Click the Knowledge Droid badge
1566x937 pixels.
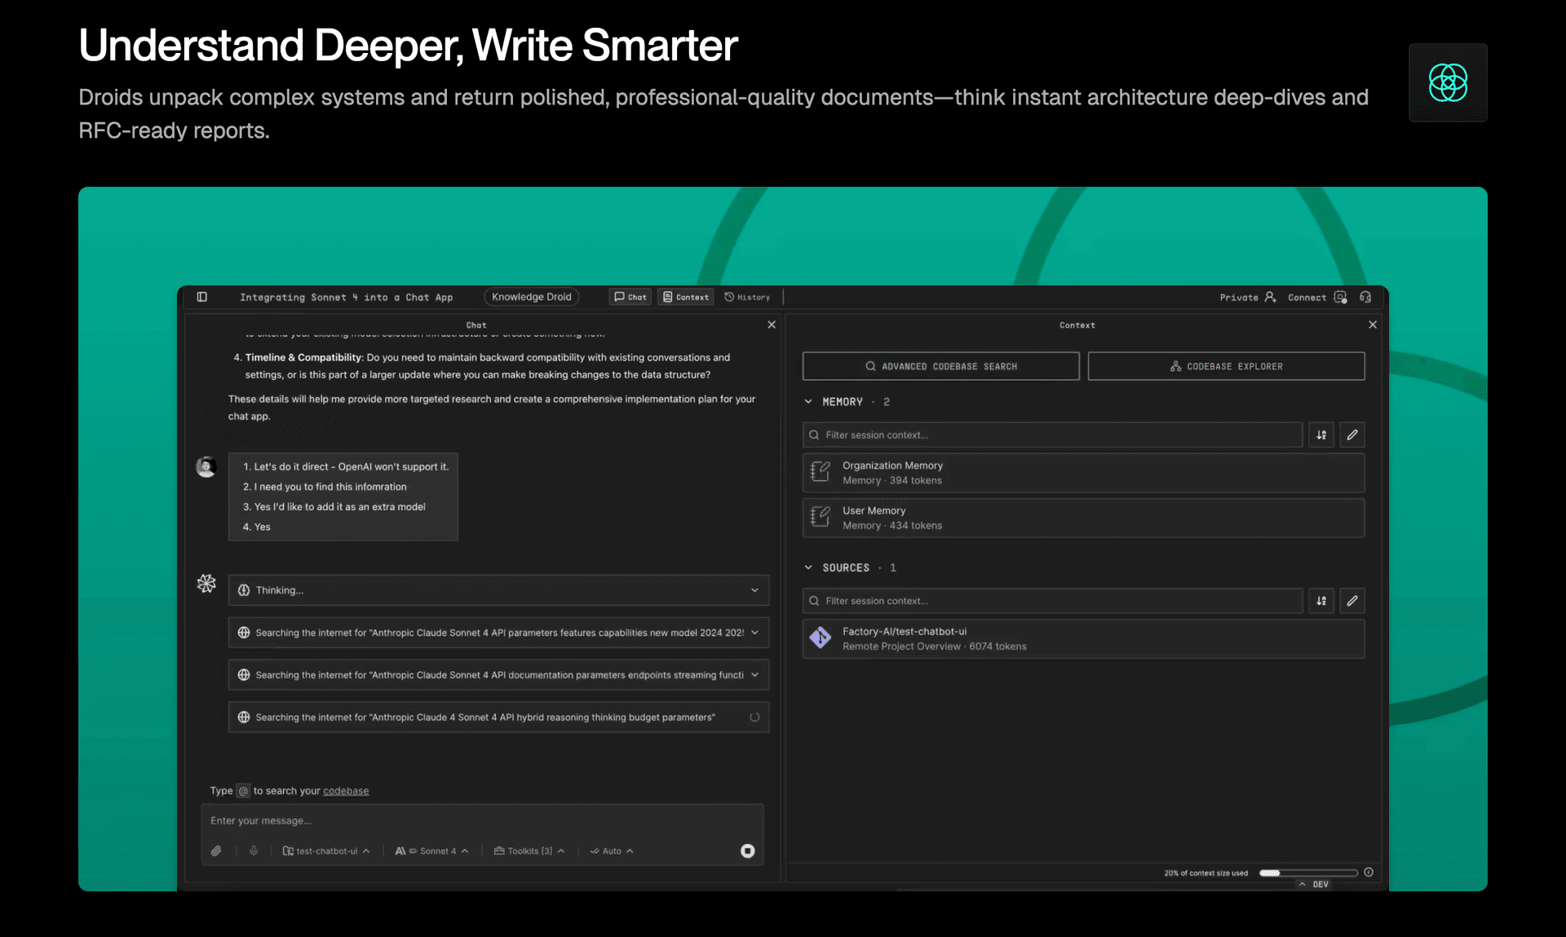pos(532,297)
